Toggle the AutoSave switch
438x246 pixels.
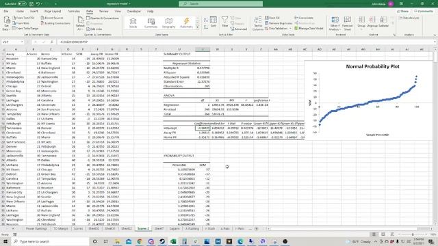click(22, 3)
